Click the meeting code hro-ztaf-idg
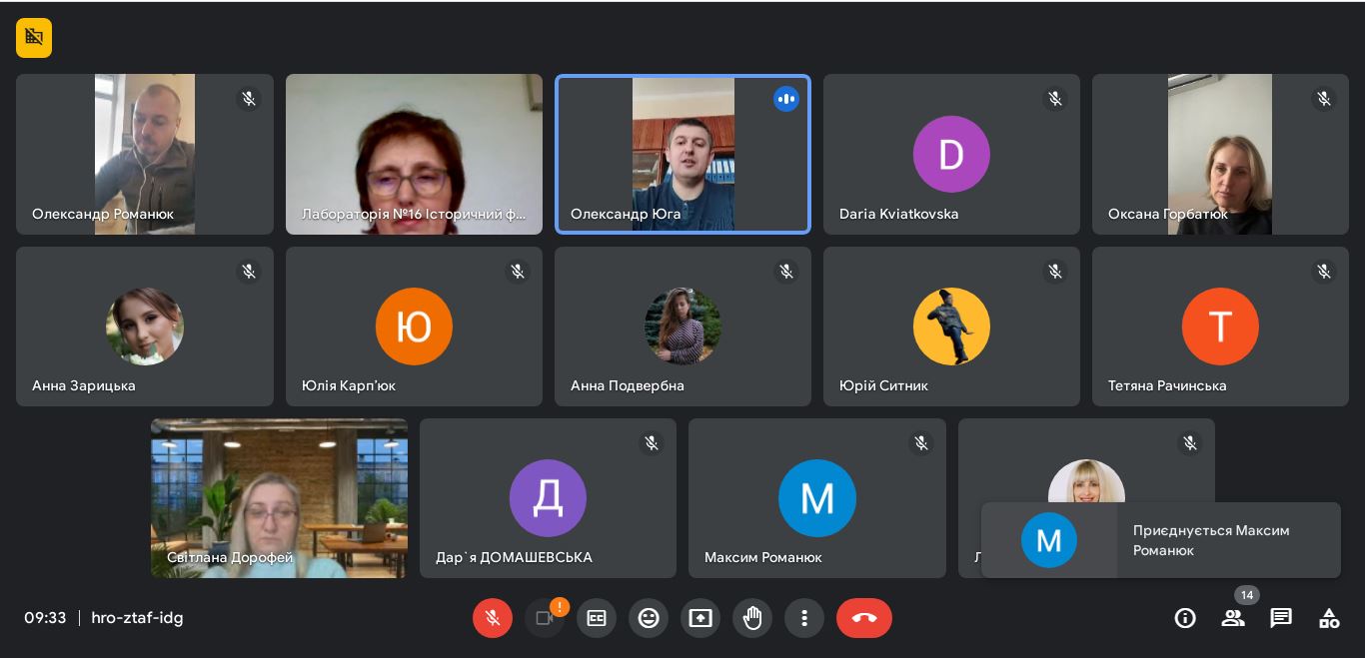1365x658 pixels. tap(137, 618)
